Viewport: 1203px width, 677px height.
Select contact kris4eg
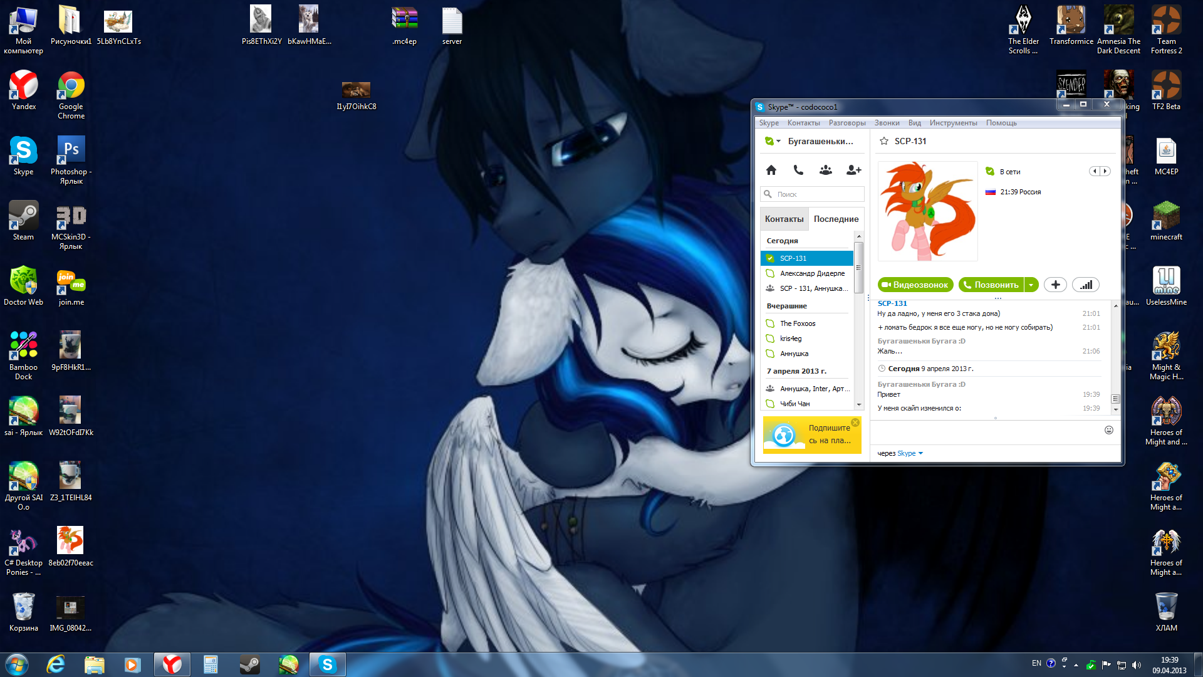(807, 338)
